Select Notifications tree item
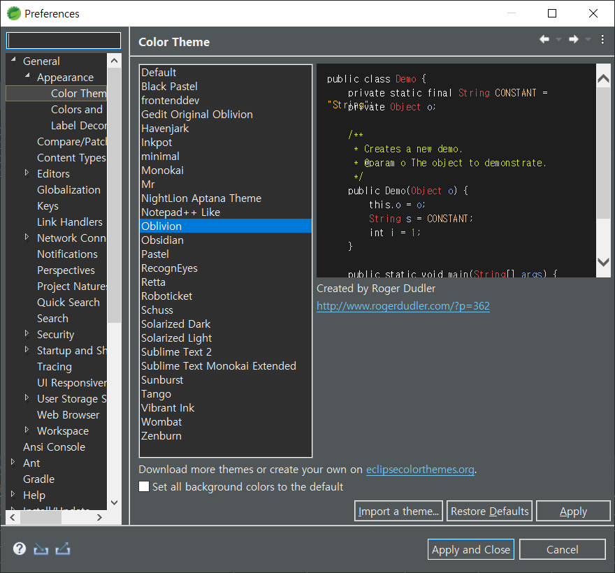Screen dimensions: 615x573 pos(68,254)
